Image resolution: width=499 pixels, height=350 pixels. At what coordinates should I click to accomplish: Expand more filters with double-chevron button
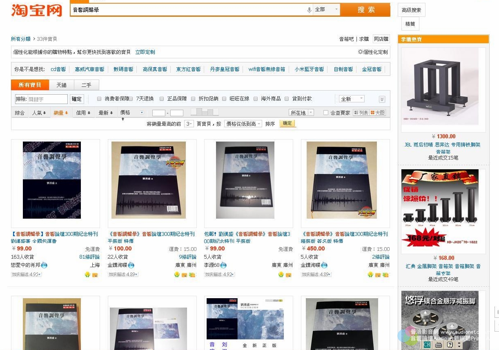click(382, 99)
